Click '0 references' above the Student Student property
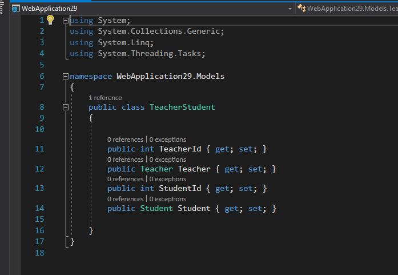398x275 pixels. (x=126, y=199)
